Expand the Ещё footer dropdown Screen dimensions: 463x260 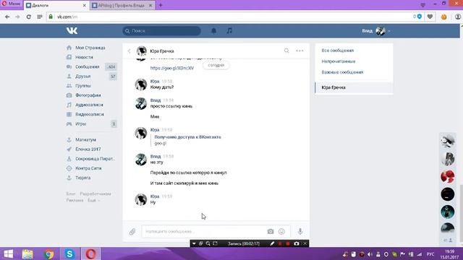coord(93,200)
